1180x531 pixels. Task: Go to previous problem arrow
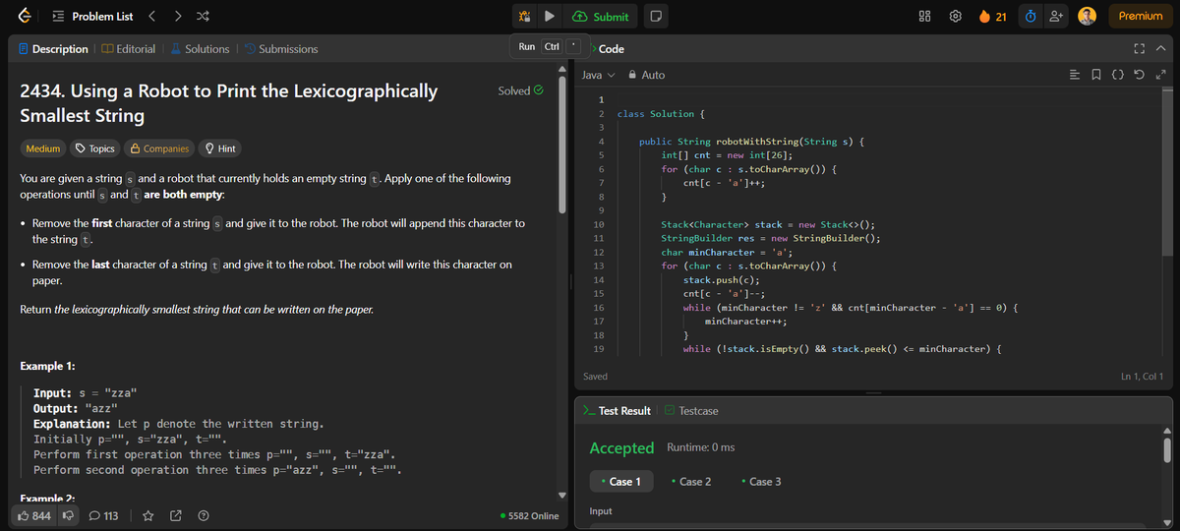(152, 16)
